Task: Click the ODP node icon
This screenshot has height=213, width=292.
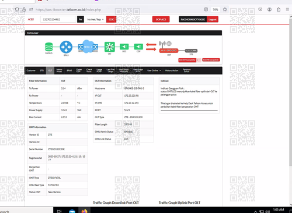Action: pos(138,47)
